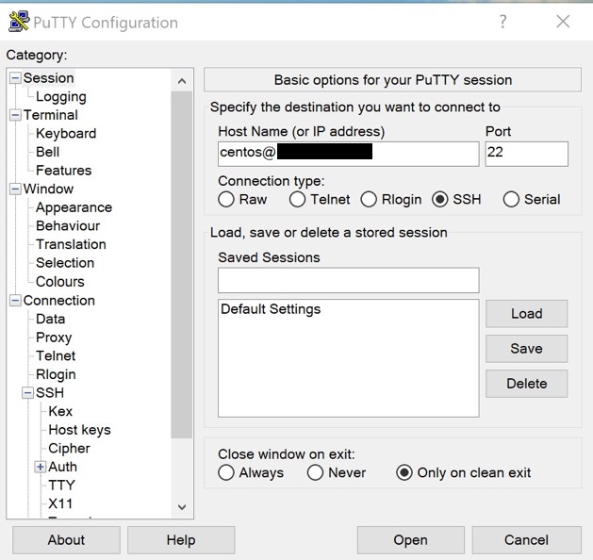
Task: Open the Appearance category
Action: (x=74, y=207)
